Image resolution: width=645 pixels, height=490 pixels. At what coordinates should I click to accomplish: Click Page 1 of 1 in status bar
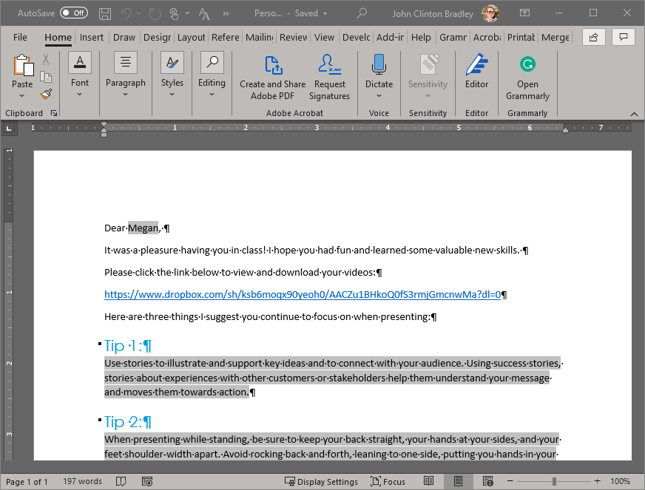[x=27, y=482]
